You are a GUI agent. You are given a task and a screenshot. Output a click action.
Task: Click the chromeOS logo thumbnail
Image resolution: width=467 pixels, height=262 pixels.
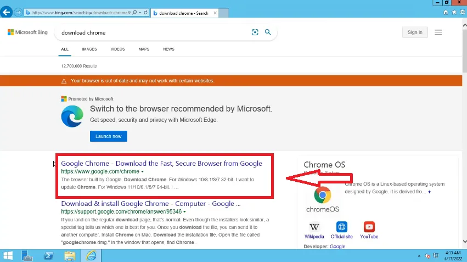pos(323,199)
